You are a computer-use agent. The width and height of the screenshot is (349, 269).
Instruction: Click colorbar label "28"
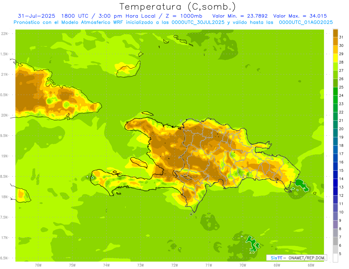[x=341, y=62]
